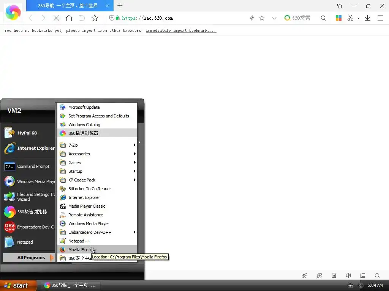
Task: Click the 6:04 AM taskbar clock
Action: coord(375,285)
